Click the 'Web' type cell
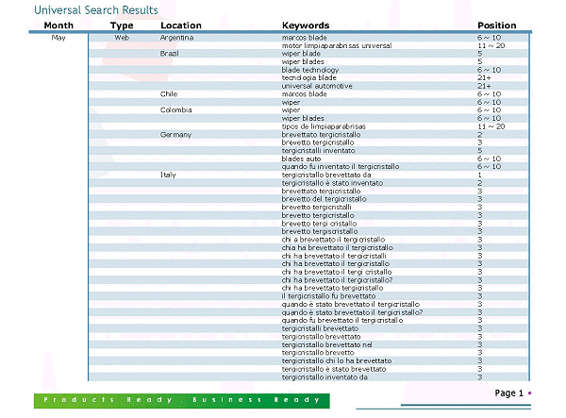Viewport: 566px width, 418px height. 122,38
